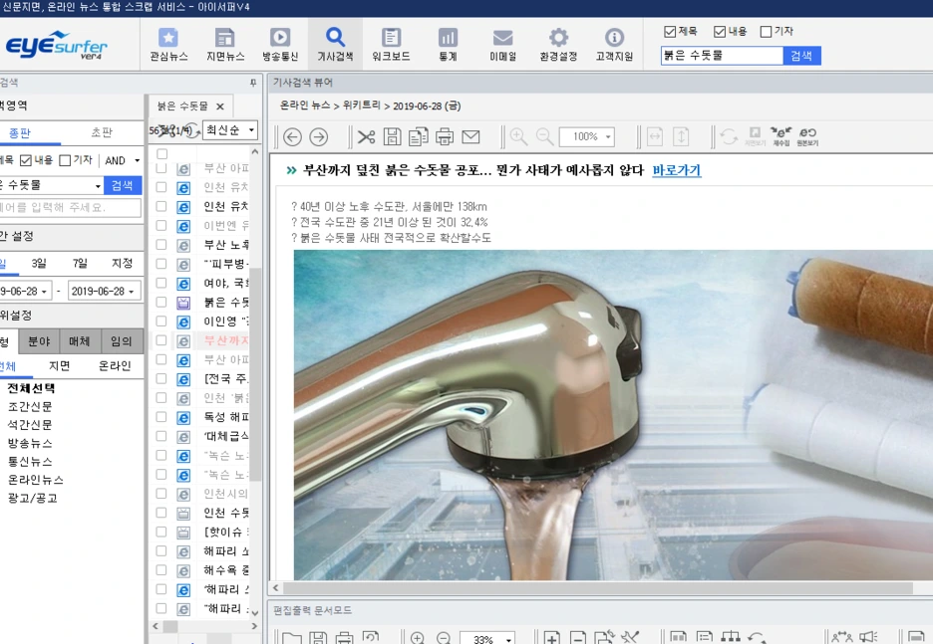Click the scissors scrap tool
Screen dimensions: 933x644
pyautogui.click(x=367, y=136)
